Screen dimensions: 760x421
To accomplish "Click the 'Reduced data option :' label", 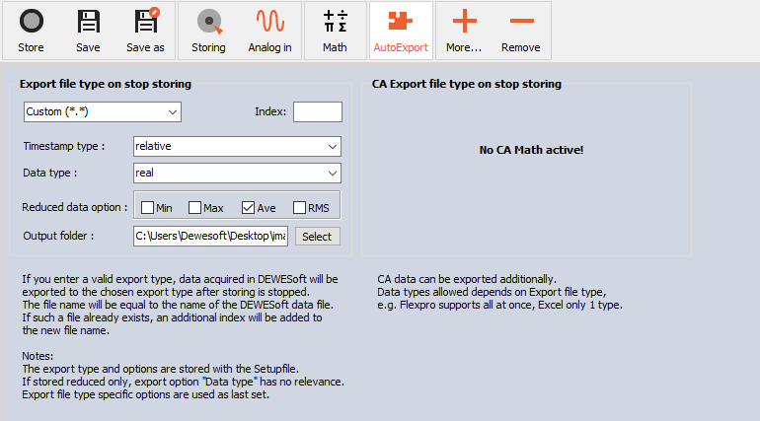I will [x=75, y=207].
